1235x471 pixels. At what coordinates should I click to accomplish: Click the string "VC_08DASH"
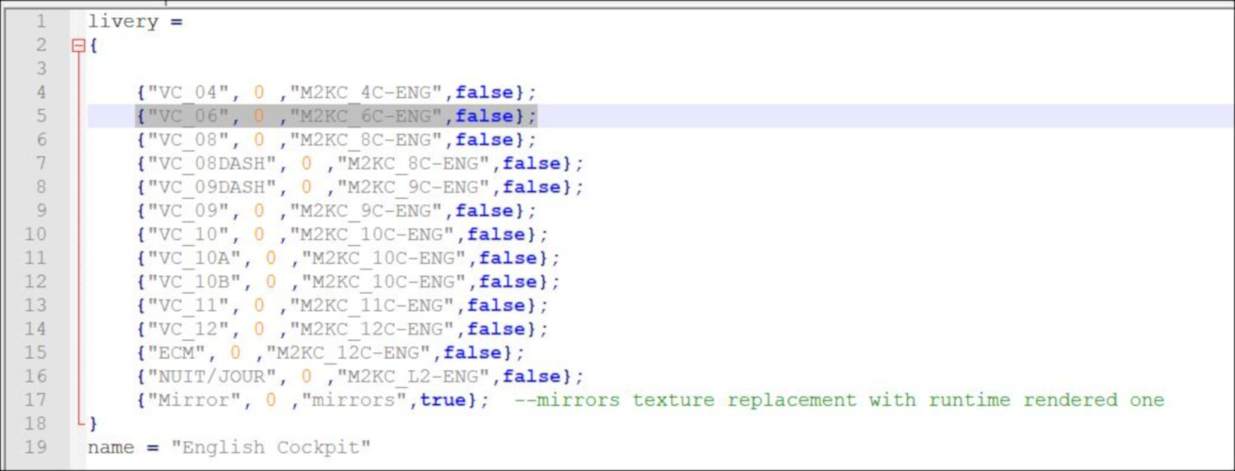[212, 163]
